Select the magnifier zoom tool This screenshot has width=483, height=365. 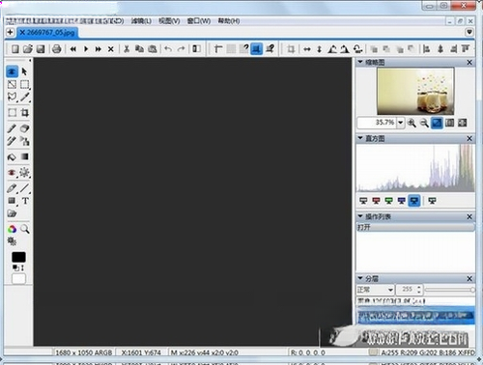[25, 229]
